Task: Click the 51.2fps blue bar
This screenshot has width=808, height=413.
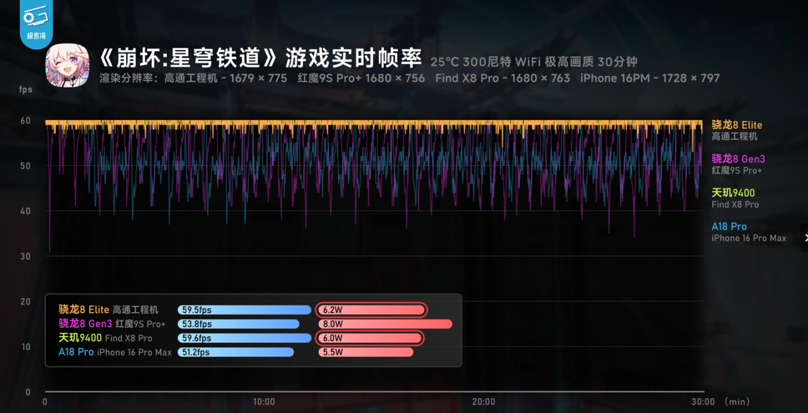Action: coord(236,352)
